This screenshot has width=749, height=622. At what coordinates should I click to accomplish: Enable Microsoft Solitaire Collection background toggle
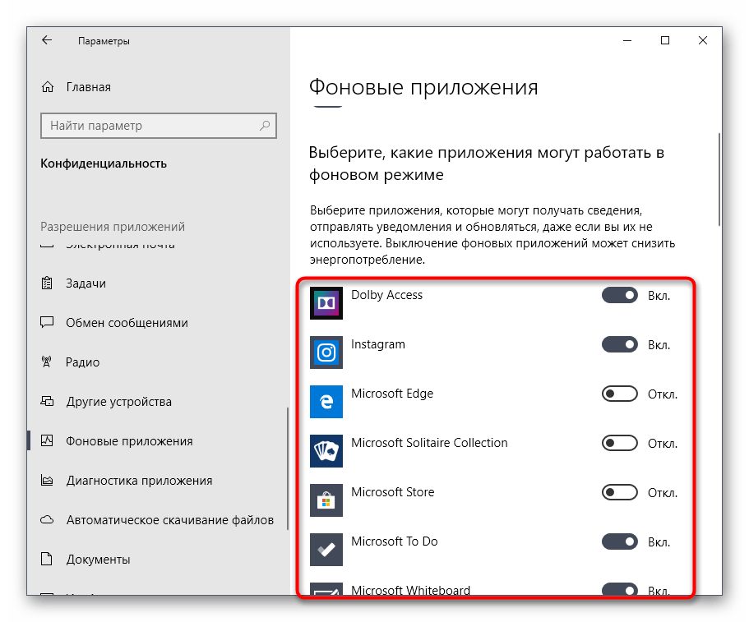620,443
